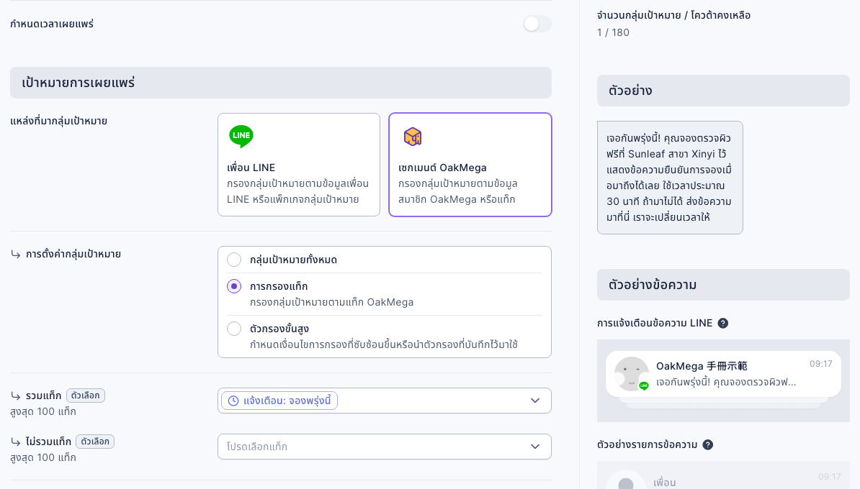Select the เซกเมนต์ OakMega audience source card
Screen dimensions: 860x489
[470, 165]
